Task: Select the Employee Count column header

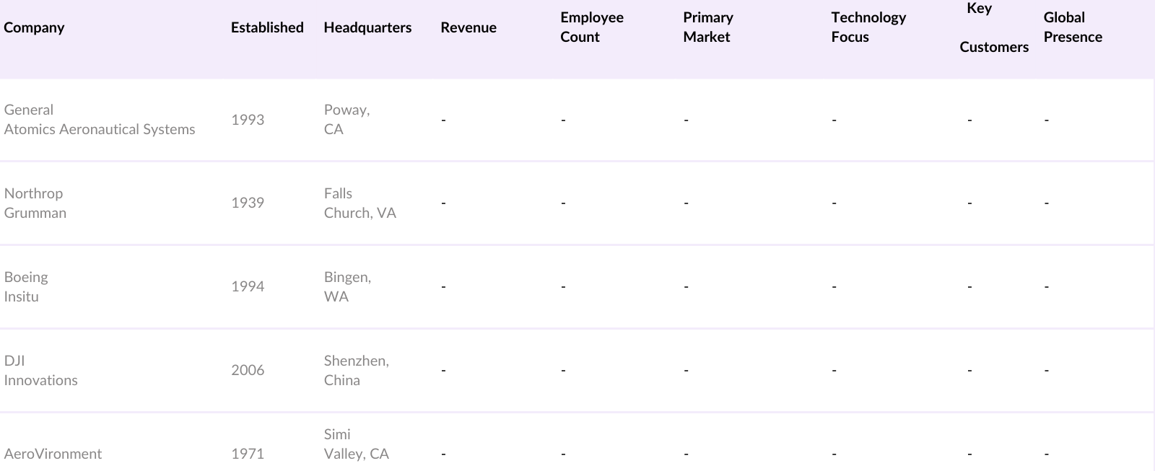Action: [592, 27]
